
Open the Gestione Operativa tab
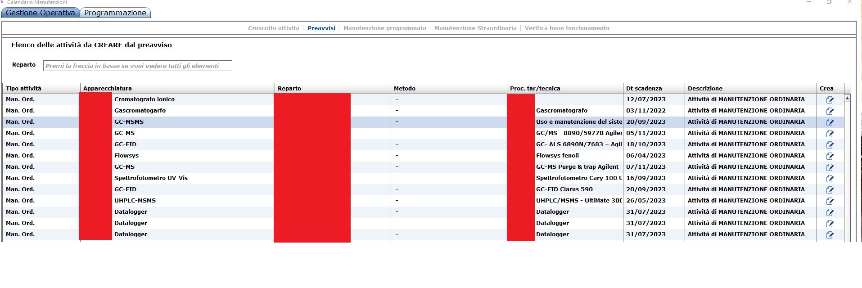pos(41,13)
